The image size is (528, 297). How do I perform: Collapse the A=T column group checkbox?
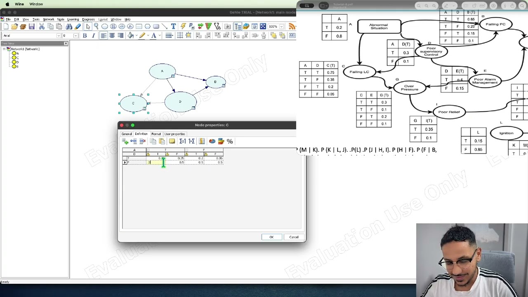pos(148,150)
